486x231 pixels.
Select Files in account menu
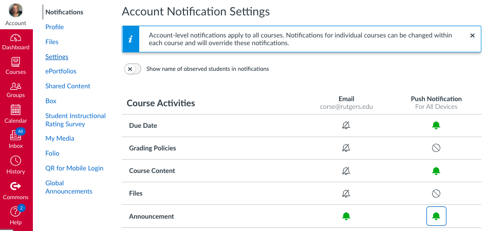(x=52, y=42)
